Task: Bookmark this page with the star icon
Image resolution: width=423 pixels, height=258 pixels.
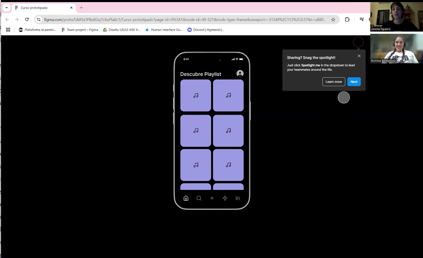Action: point(333,20)
